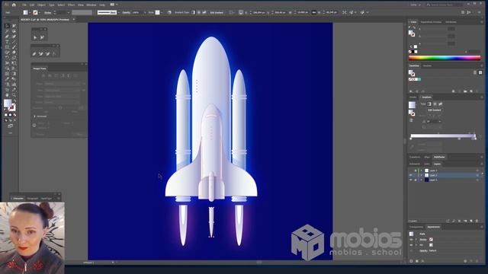
Task: Click linear gradient icon in control bar
Action: 193,12
